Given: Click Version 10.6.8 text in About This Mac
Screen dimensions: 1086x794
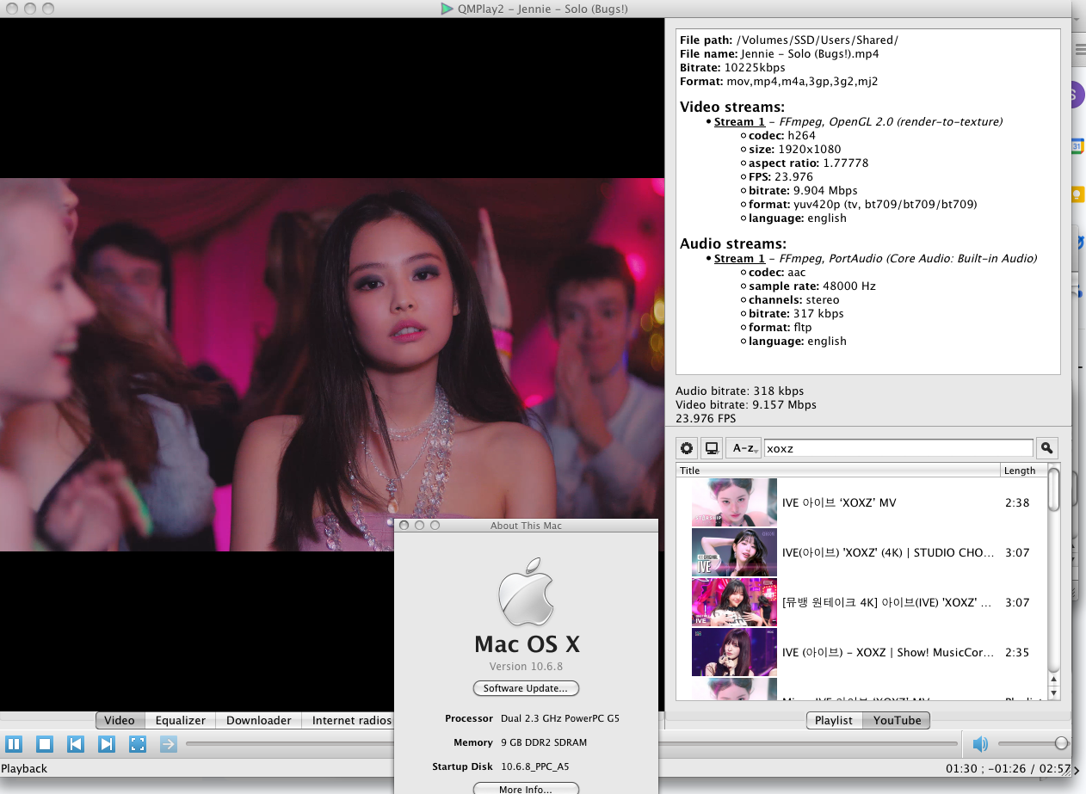Looking at the screenshot, I should tap(526, 667).
